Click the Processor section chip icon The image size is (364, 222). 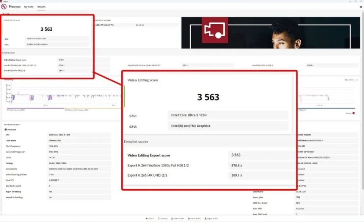pyautogui.click(x=6, y=130)
